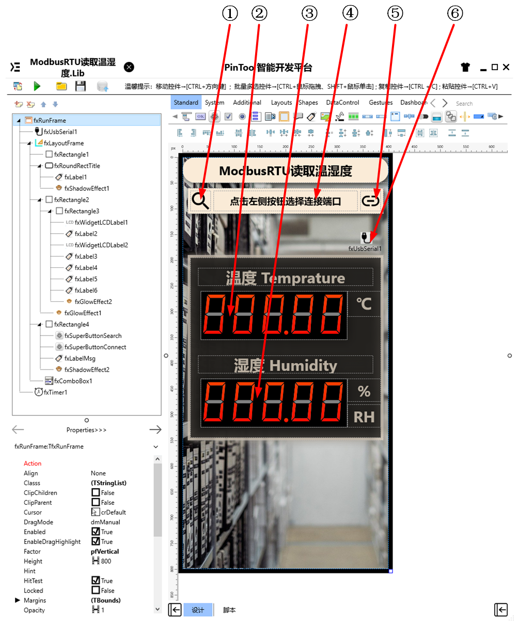The width and height of the screenshot is (518, 624).
Task: Toggle the Locked checkbox
Action: 96,590
